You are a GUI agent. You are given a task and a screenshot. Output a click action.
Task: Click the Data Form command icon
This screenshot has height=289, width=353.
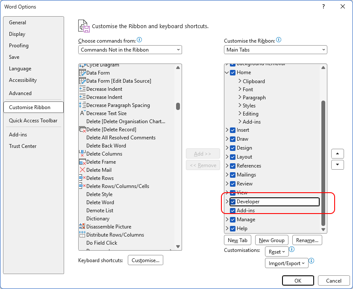[82, 73]
